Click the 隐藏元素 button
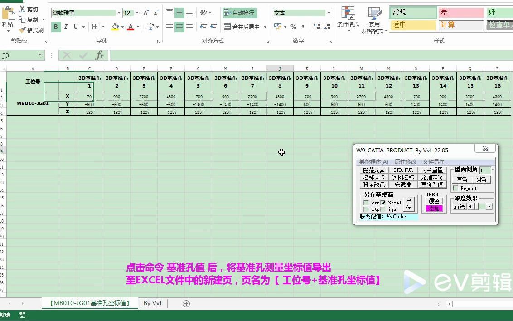This screenshot has height=321, width=513. click(374, 170)
